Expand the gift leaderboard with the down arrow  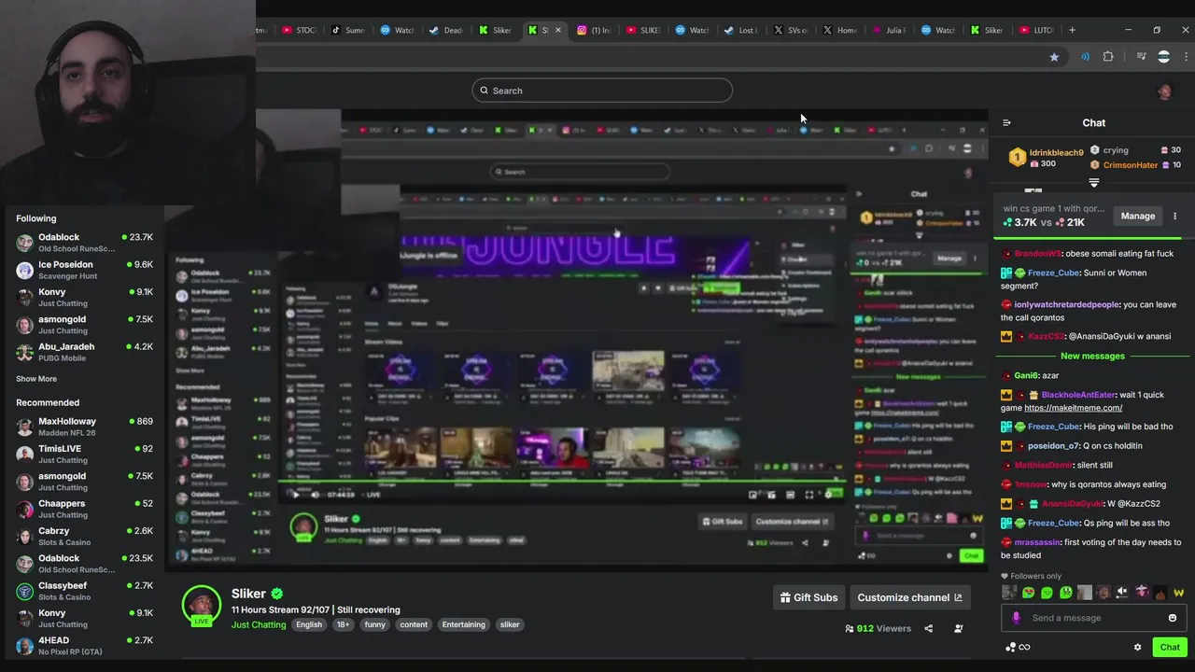pyautogui.click(x=1094, y=183)
